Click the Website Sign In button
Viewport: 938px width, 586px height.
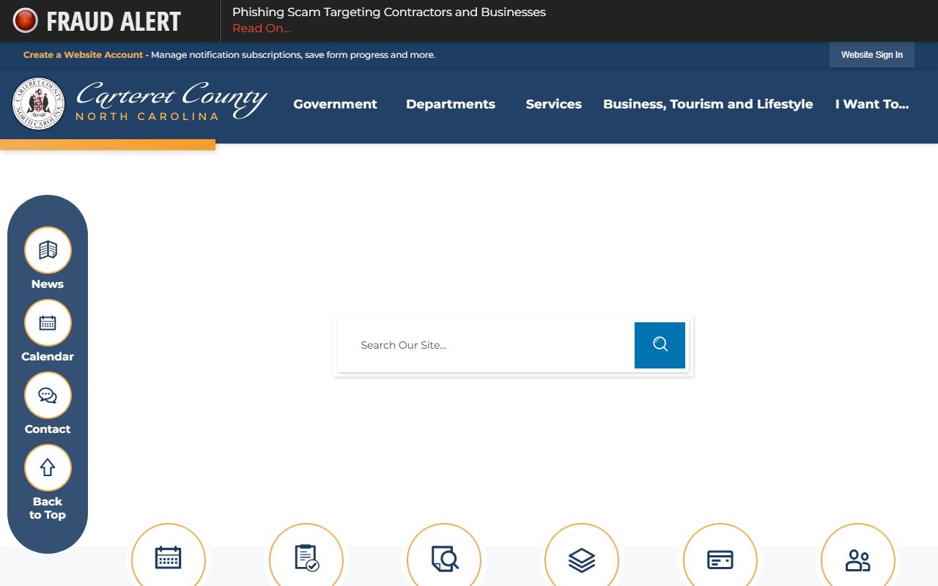click(872, 55)
